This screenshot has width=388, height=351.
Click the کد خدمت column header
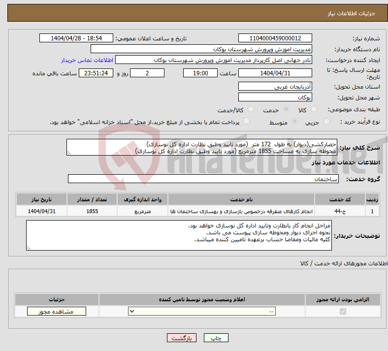click(x=340, y=199)
